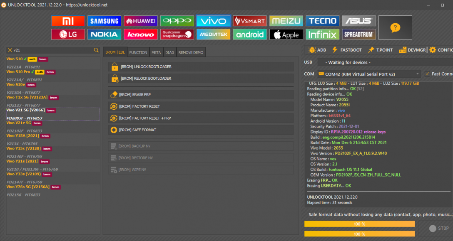Open the ASUS brand tile
This screenshot has width=453, height=241.
pyautogui.click(x=359, y=21)
